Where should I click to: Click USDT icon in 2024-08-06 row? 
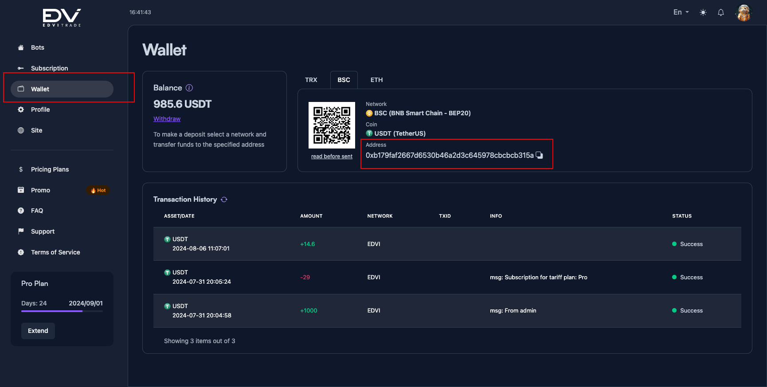(x=167, y=239)
